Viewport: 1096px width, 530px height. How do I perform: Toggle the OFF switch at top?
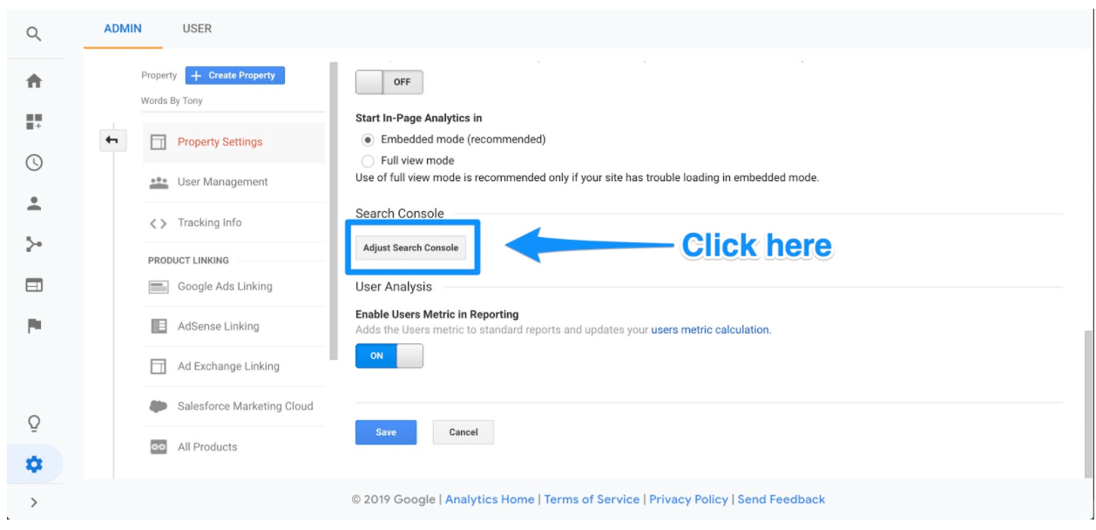point(389,82)
